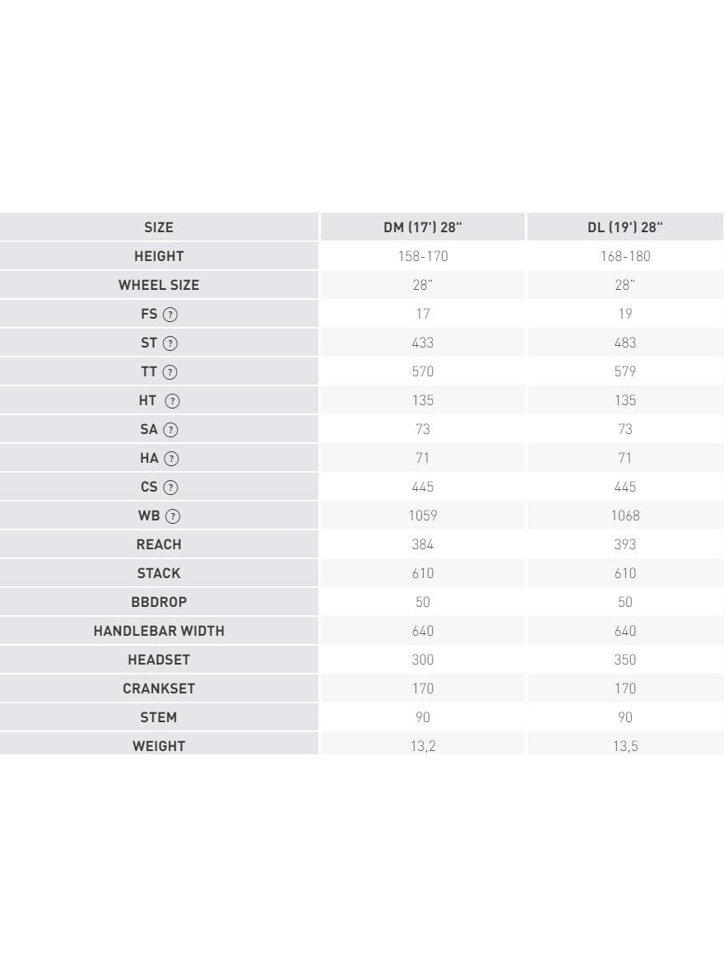724x966 pixels.
Task: Click the HEADSET value 350
Action: pyautogui.click(x=625, y=660)
